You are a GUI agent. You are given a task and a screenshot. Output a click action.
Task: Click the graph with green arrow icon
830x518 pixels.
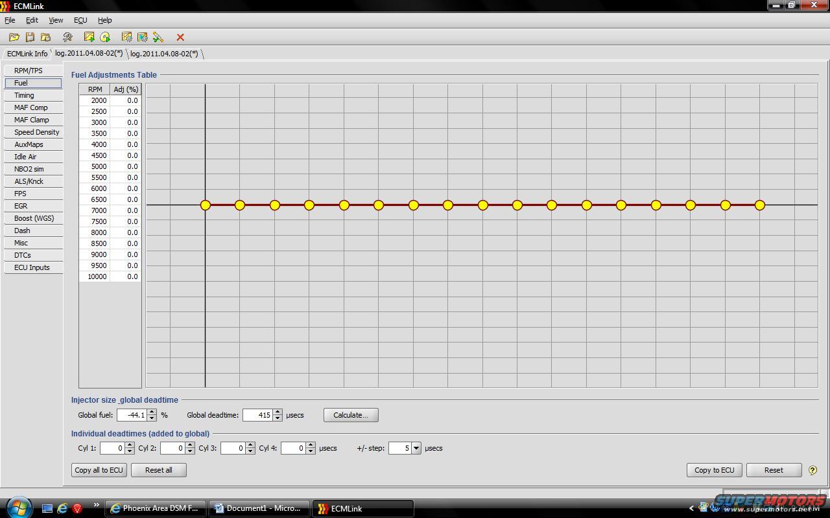[89, 38]
